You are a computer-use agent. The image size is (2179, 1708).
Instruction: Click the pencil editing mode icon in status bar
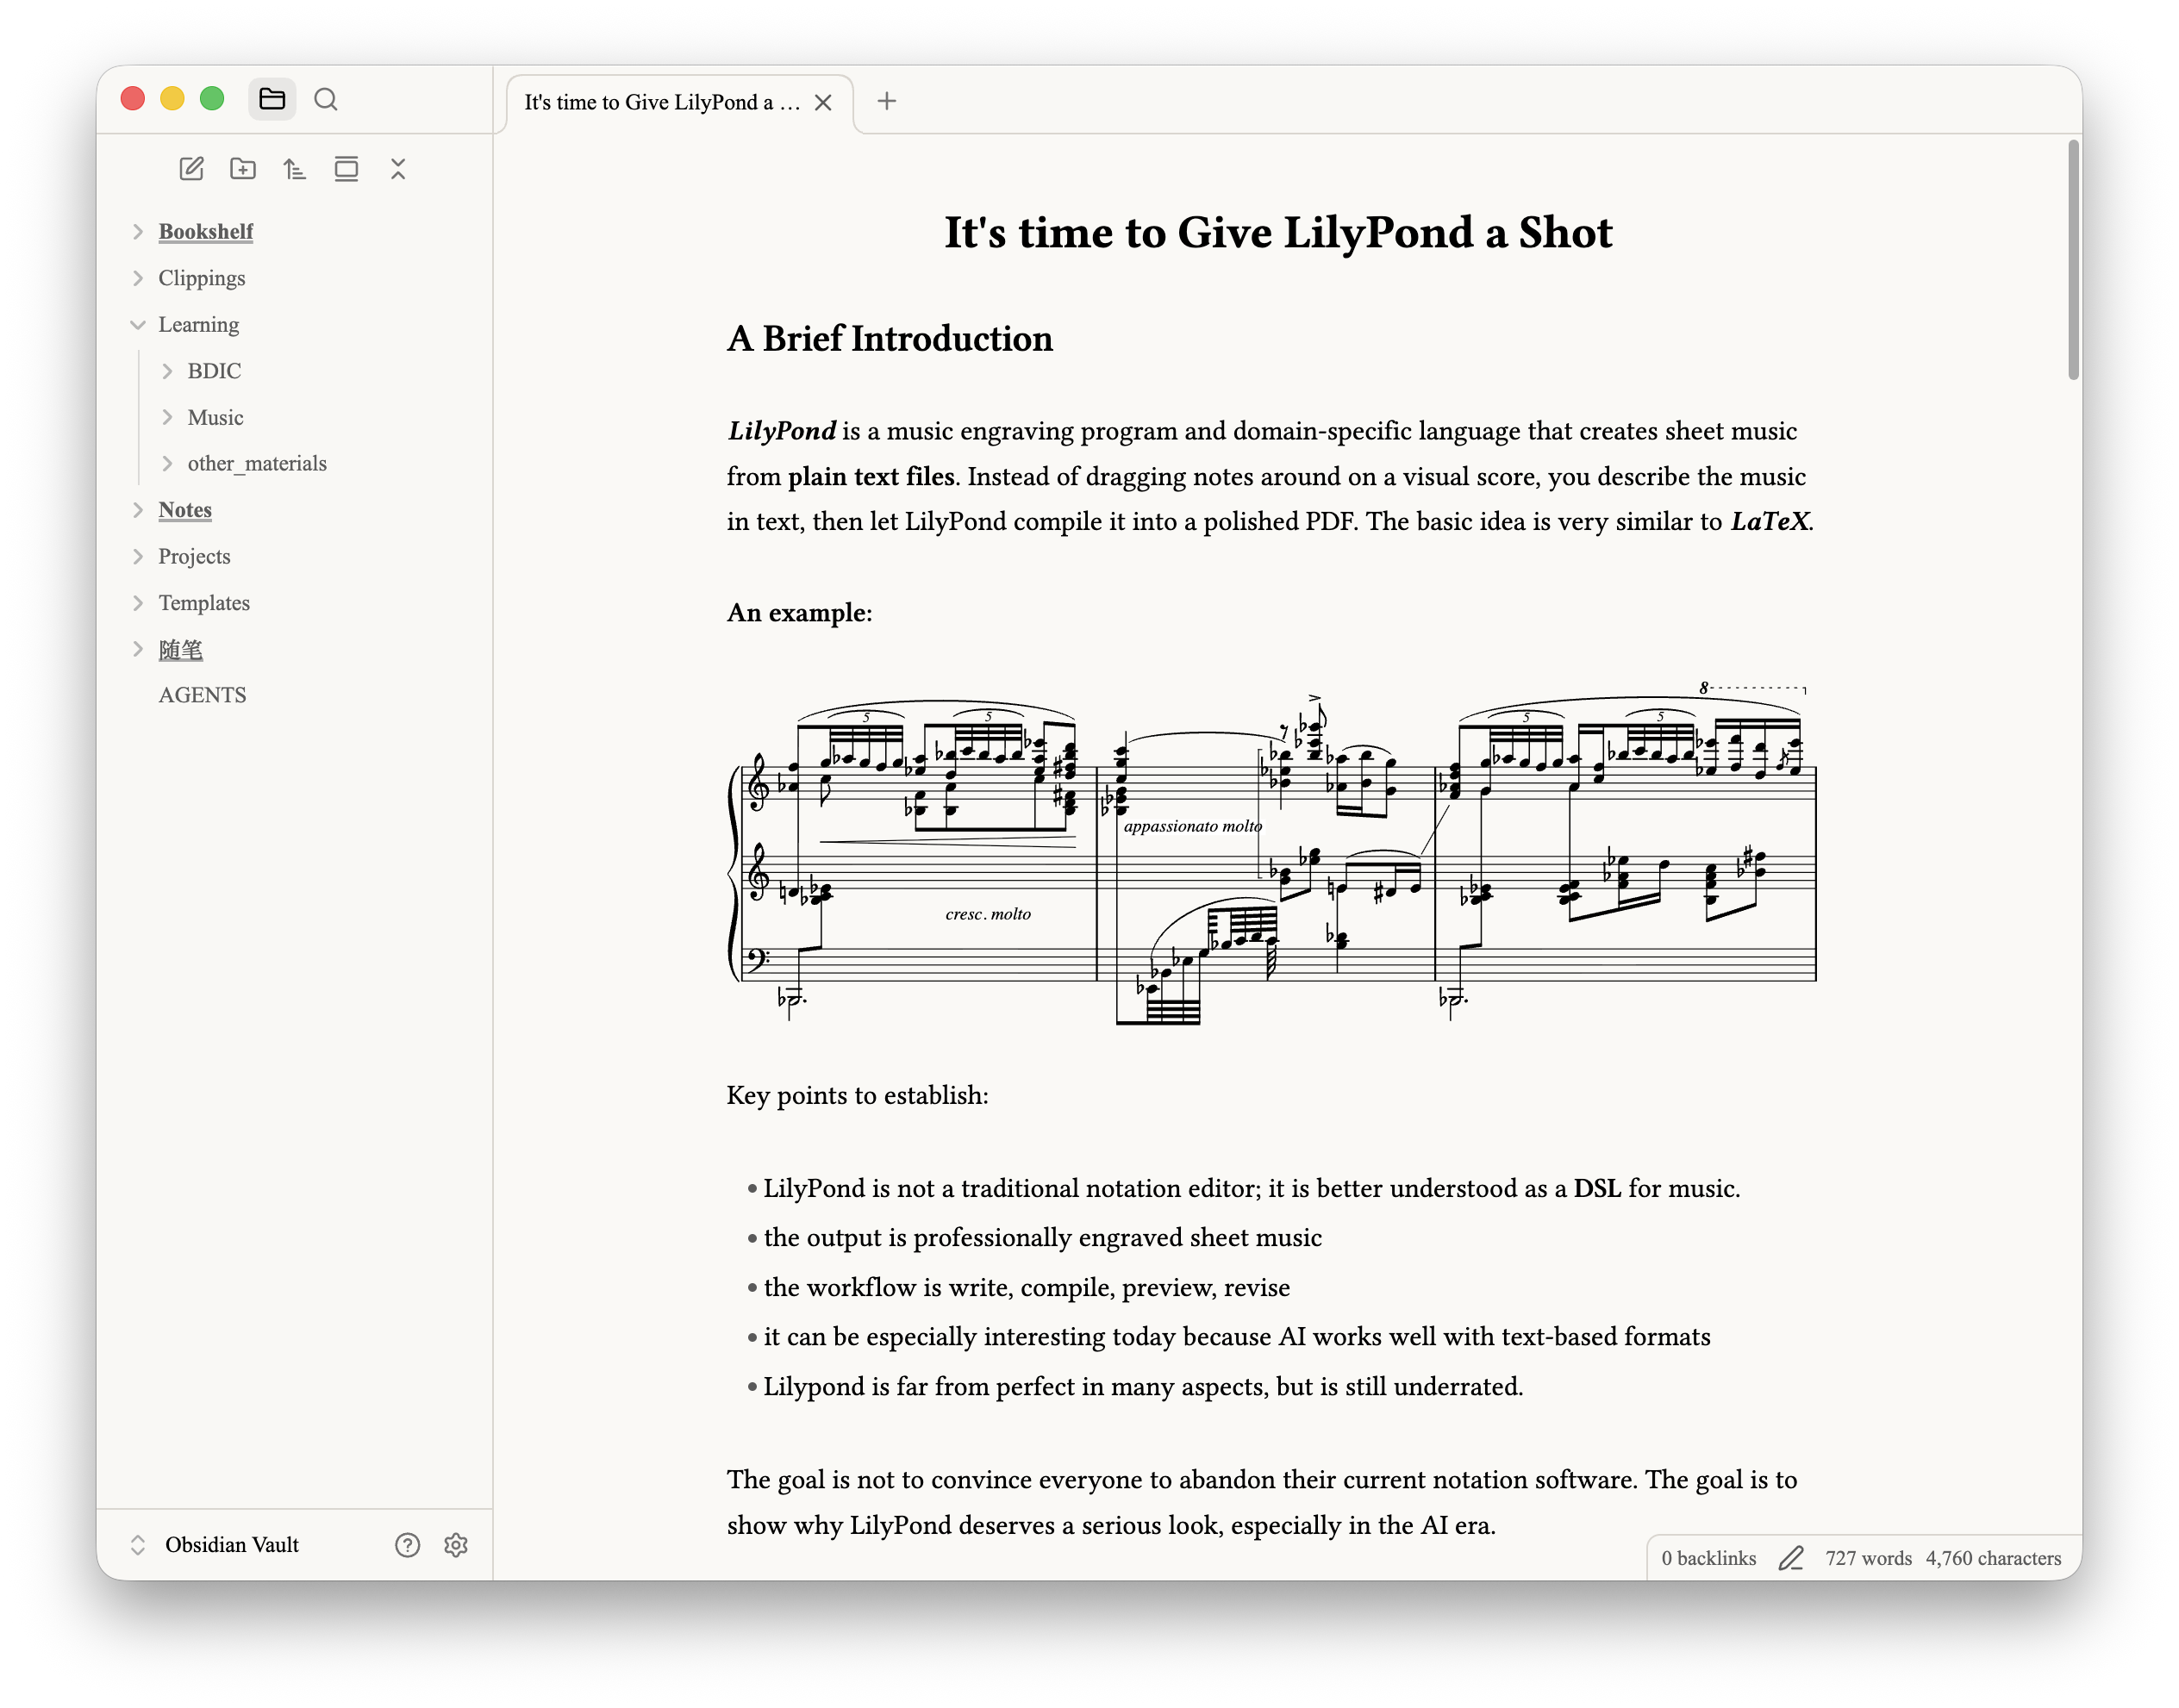[1791, 1558]
